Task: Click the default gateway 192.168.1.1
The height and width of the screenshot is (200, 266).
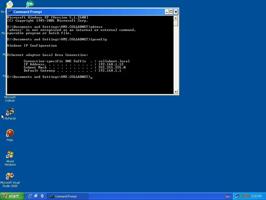Action: (x=110, y=71)
